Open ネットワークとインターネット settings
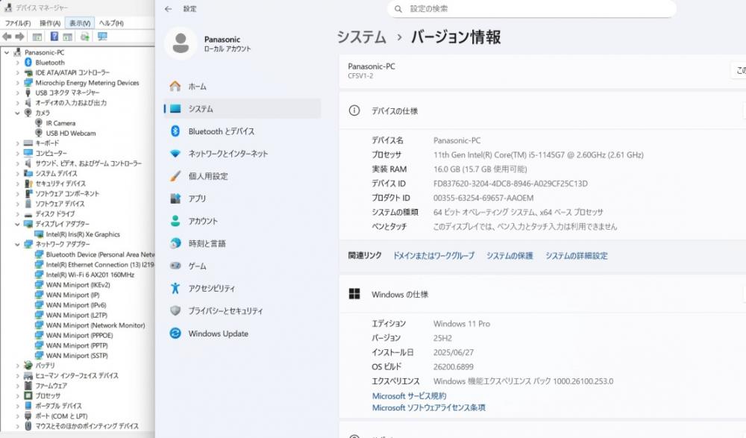The width and height of the screenshot is (746, 438). 242,153
